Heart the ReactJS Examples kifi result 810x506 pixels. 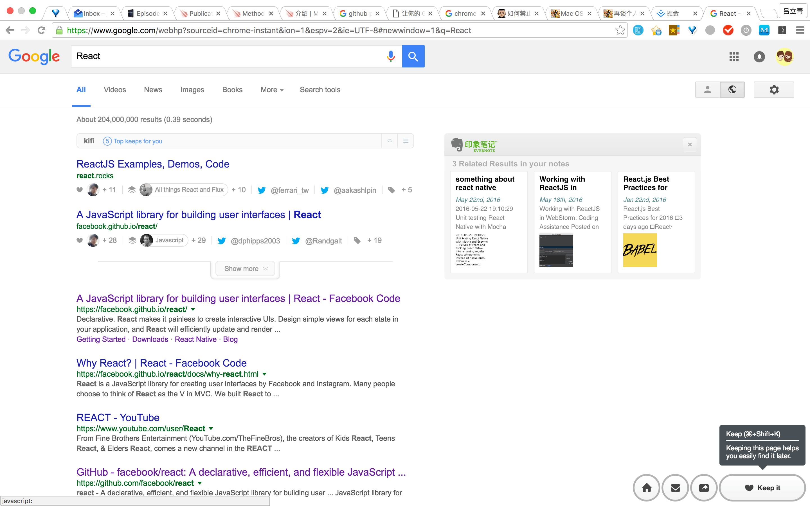[79, 190]
